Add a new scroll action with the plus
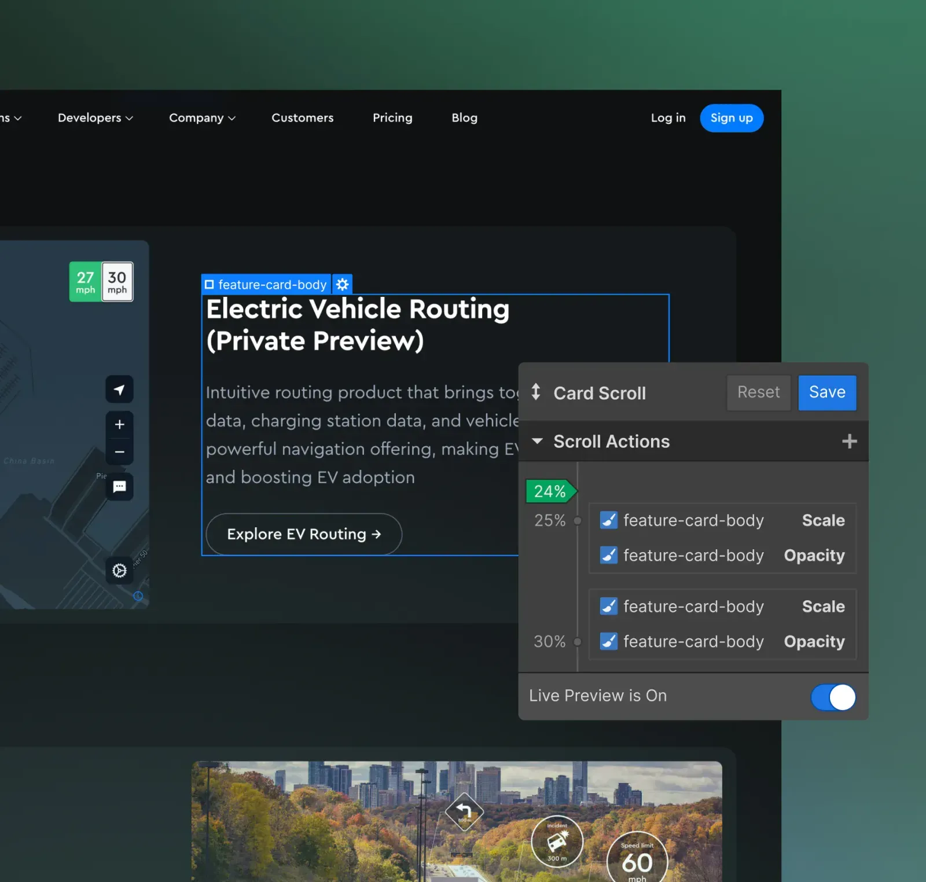The width and height of the screenshot is (926, 882). coord(849,441)
